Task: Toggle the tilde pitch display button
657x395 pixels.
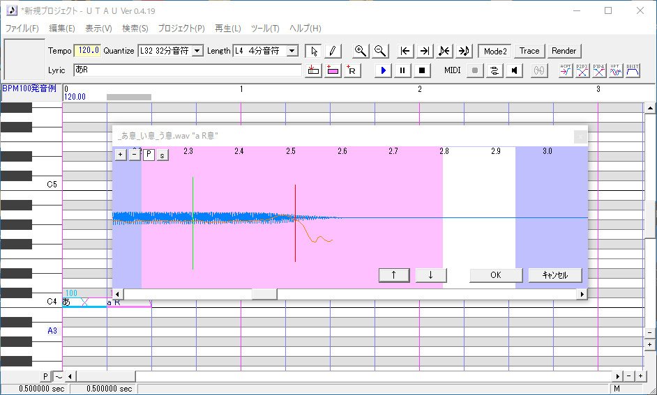Action: [59, 377]
